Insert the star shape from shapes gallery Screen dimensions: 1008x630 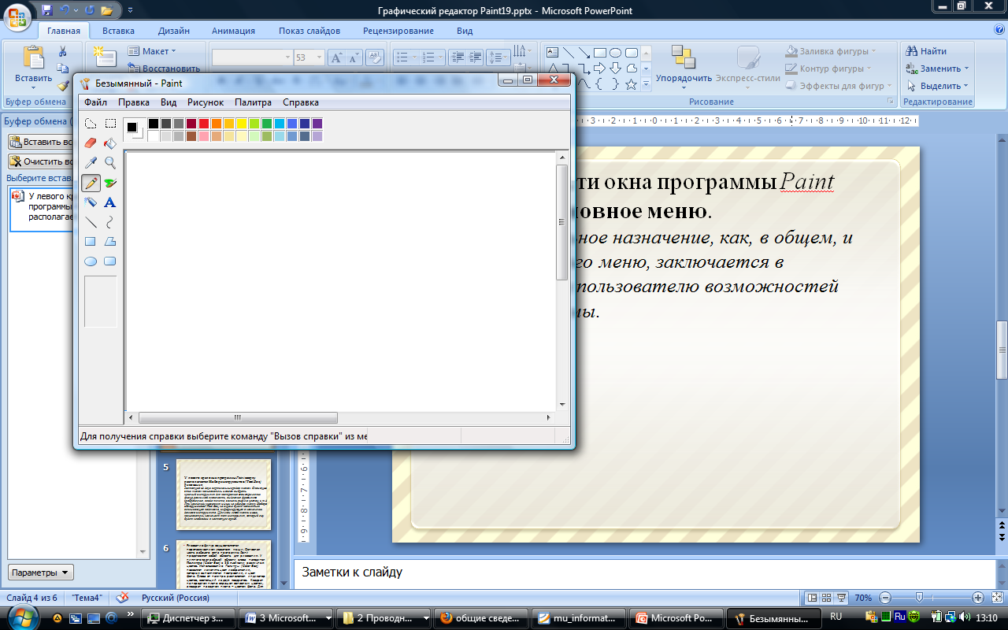[632, 84]
